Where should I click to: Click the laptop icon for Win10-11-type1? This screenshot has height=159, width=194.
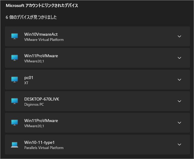pos(15,144)
